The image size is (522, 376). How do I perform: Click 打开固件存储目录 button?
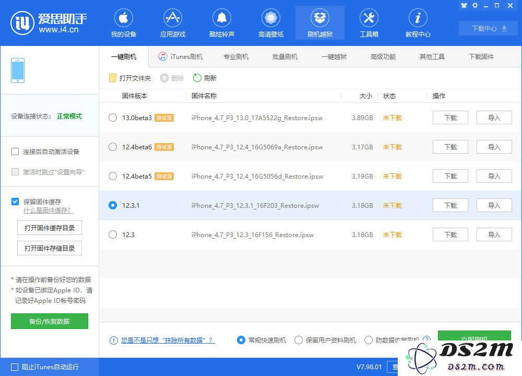point(50,248)
